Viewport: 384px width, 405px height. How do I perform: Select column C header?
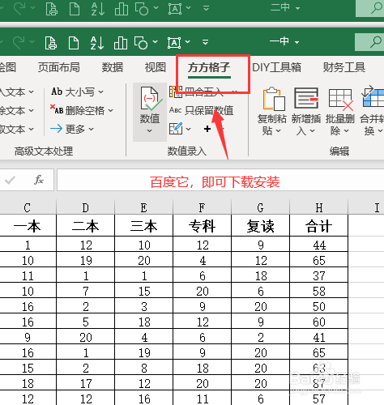(x=27, y=207)
